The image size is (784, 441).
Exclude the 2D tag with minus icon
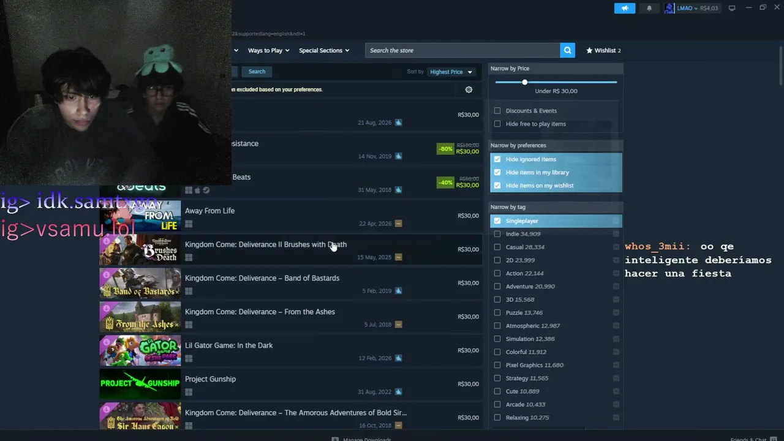tap(616, 260)
